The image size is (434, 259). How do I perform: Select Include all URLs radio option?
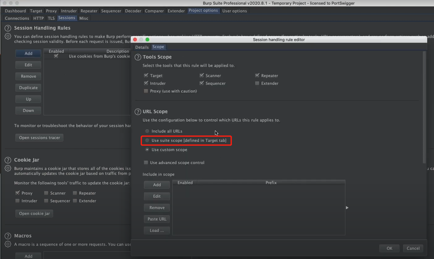click(x=147, y=131)
